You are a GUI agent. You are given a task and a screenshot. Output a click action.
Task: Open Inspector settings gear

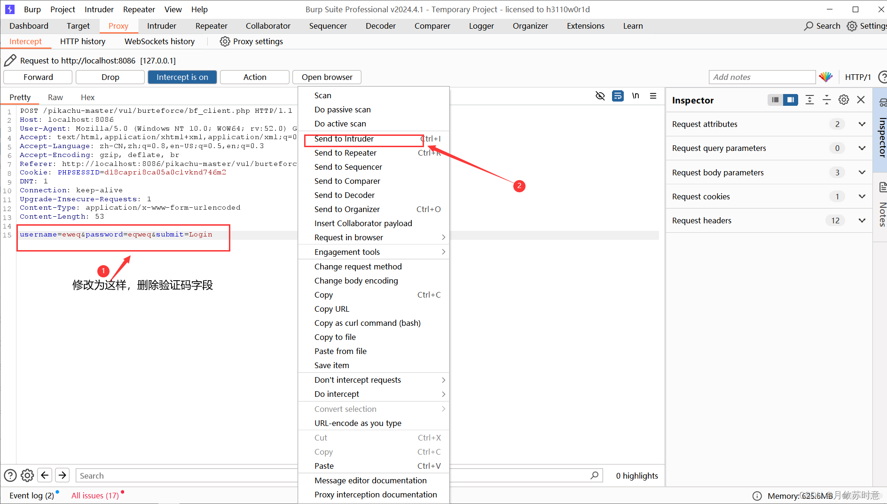pos(844,100)
